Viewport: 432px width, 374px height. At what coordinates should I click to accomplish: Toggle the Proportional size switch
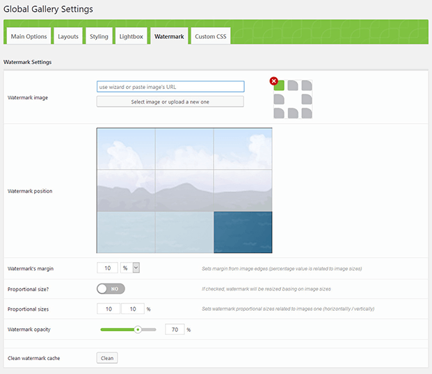(x=111, y=288)
